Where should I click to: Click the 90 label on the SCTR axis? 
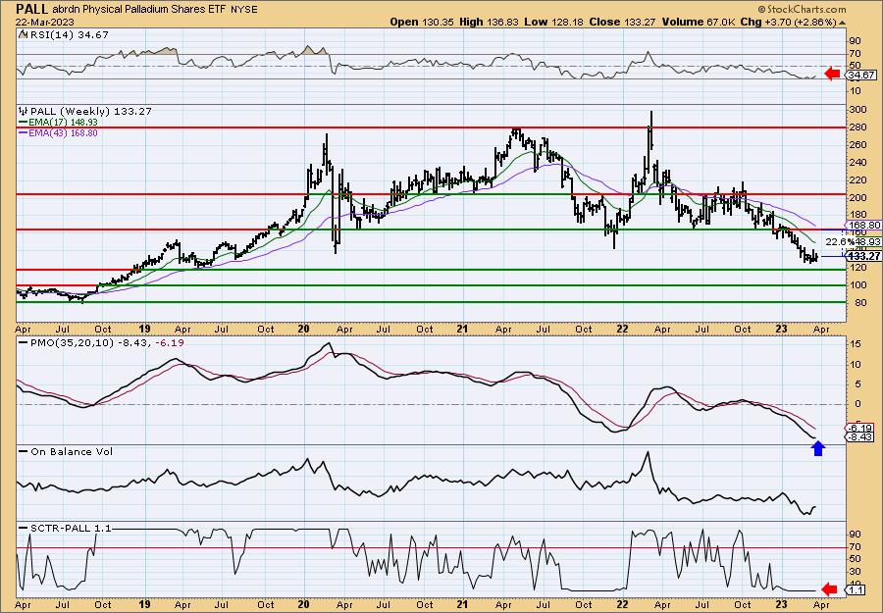tap(856, 535)
